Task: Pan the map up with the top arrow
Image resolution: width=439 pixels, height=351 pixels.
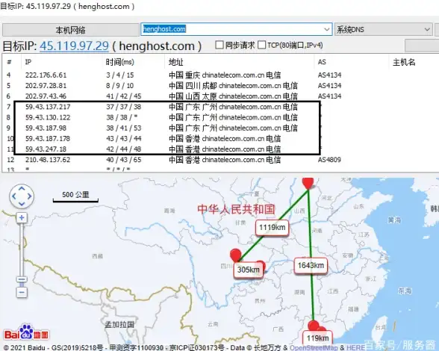Action: (x=22, y=188)
